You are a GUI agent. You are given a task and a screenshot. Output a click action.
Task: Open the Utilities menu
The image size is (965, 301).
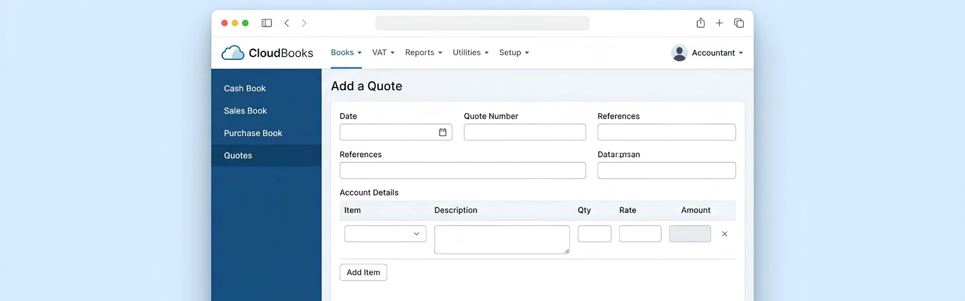pos(470,52)
